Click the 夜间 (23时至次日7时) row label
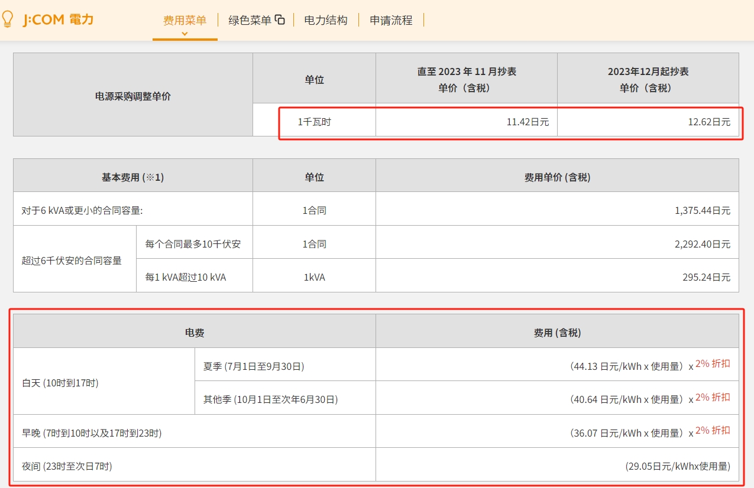Viewport: 754px width, 488px height. click(x=67, y=466)
